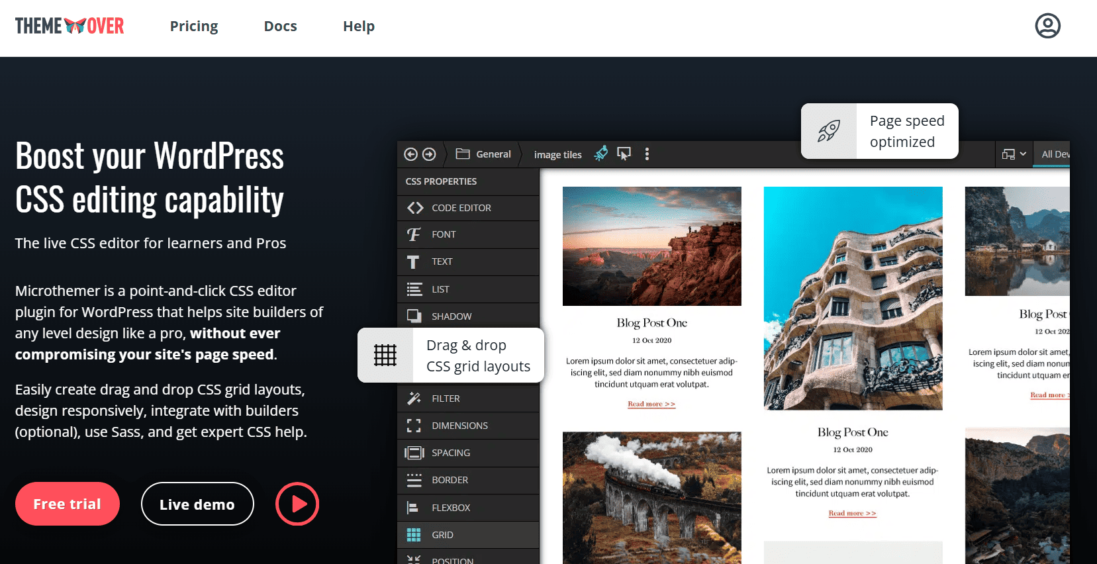Click the Code Editor angle-brackets icon
This screenshot has width=1097, height=564.
pyautogui.click(x=415, y=208)
